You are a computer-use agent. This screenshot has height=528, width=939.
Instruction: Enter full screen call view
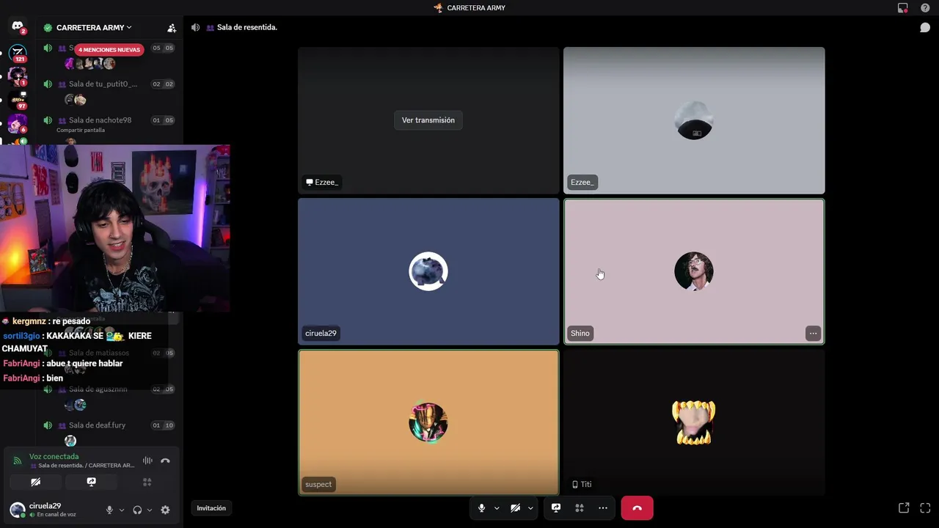click(925, 507)
